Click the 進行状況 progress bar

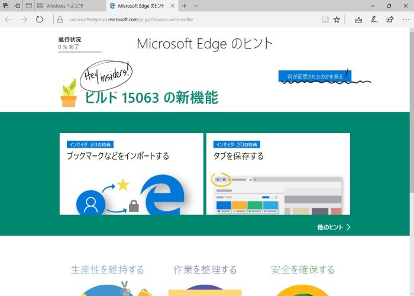(79, 52)
